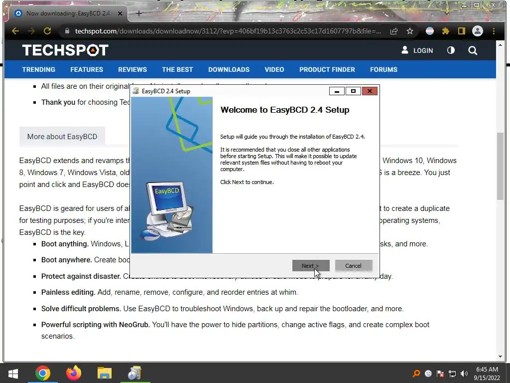The width and height of the screenshot is (510, 383).
Task: Open THE BEST menu item
Action: tap(177, 69)
